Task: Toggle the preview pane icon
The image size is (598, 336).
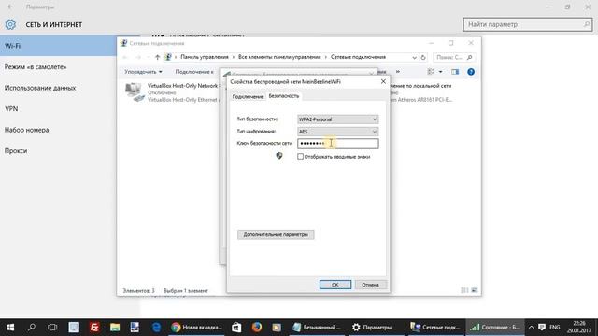Action: pyautogui.click(x=455, y=72)
